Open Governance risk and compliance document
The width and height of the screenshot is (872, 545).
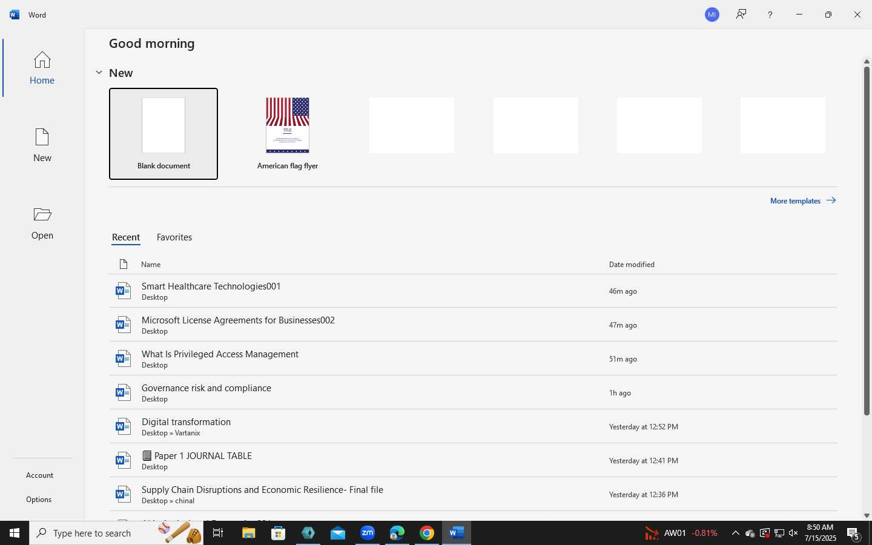[473, 392]
